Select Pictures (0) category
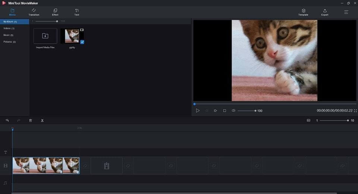 [10, 42]
